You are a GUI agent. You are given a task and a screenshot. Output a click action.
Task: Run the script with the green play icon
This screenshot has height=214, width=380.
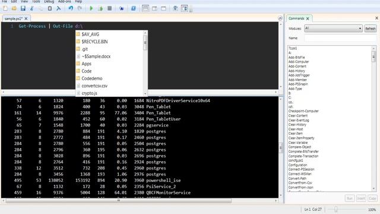click(91, 8)
